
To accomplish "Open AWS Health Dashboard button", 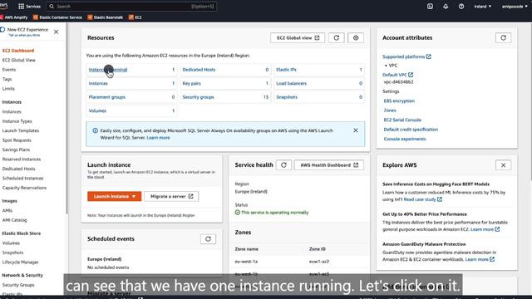I will pyautogui.click(x=329, y=164).
